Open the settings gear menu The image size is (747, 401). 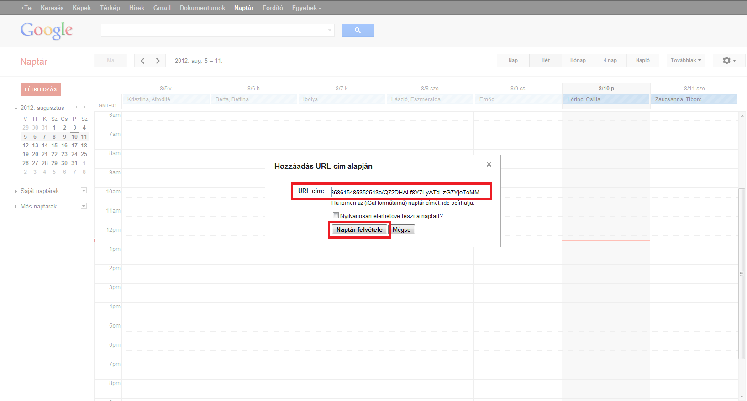tap(729, 60)
